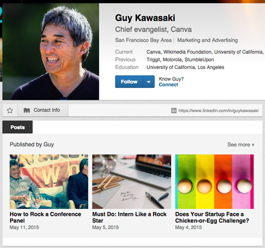Select the Posts tab
The height and width of the screenshot is (248, 265).
coord(18,127)
